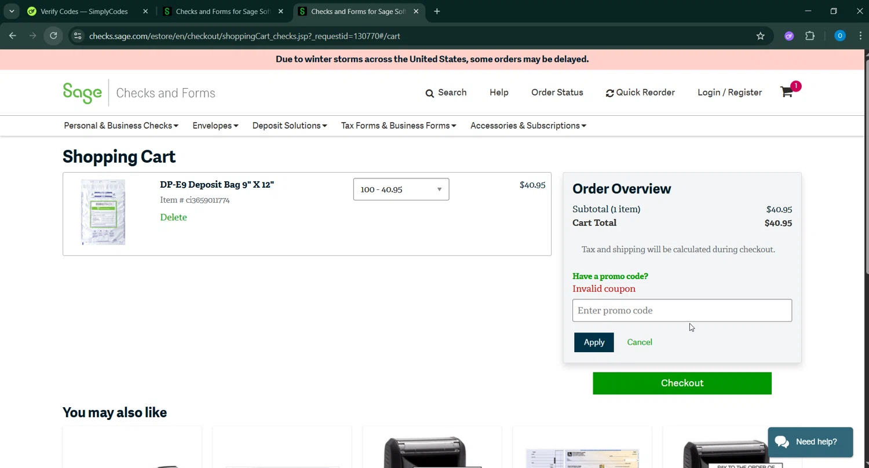Image resolution: width=869 pixels, height=468 pixels.
Task: Click the Sage logo
Action: (82, 93)
